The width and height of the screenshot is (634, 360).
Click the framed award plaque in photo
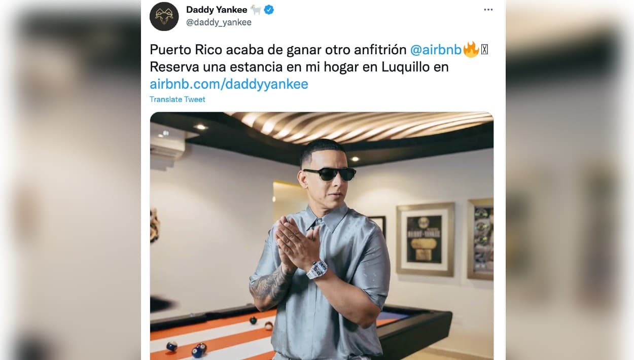tap(425, 239)
